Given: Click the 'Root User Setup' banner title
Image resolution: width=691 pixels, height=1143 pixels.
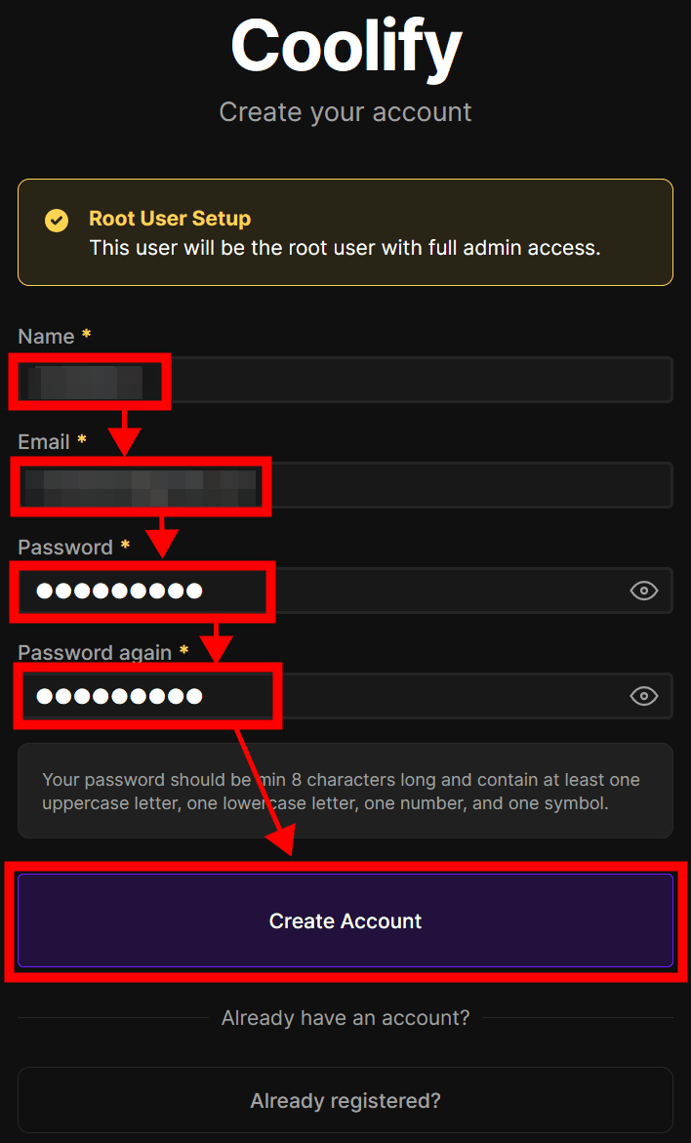Looking at the screenshot, I should (170, 219).
